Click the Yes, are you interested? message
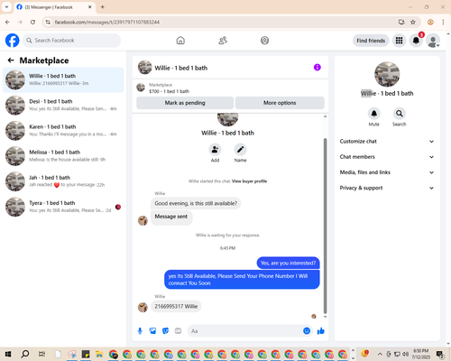Image resolution: width=451 pixels, height=361 pixels. tap(288, 263)
